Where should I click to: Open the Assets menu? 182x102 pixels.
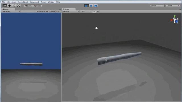[14, 2]
